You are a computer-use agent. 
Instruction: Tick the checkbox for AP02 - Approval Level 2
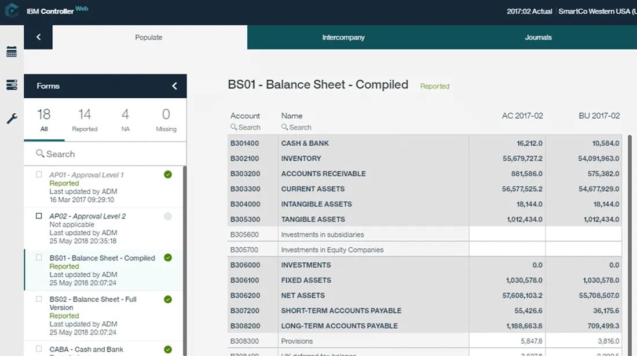point(39,216)
